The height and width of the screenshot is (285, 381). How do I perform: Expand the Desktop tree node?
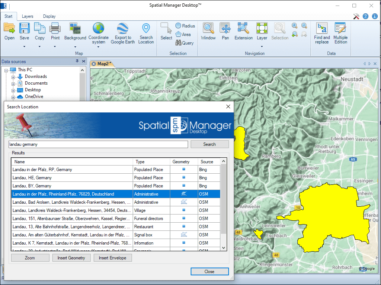pos(13,91)
